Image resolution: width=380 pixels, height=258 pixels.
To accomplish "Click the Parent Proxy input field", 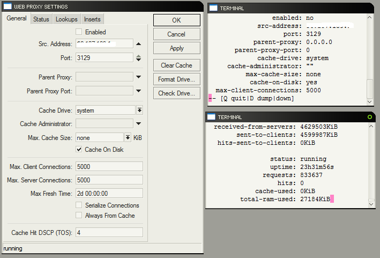I will [x=105, y=77].
